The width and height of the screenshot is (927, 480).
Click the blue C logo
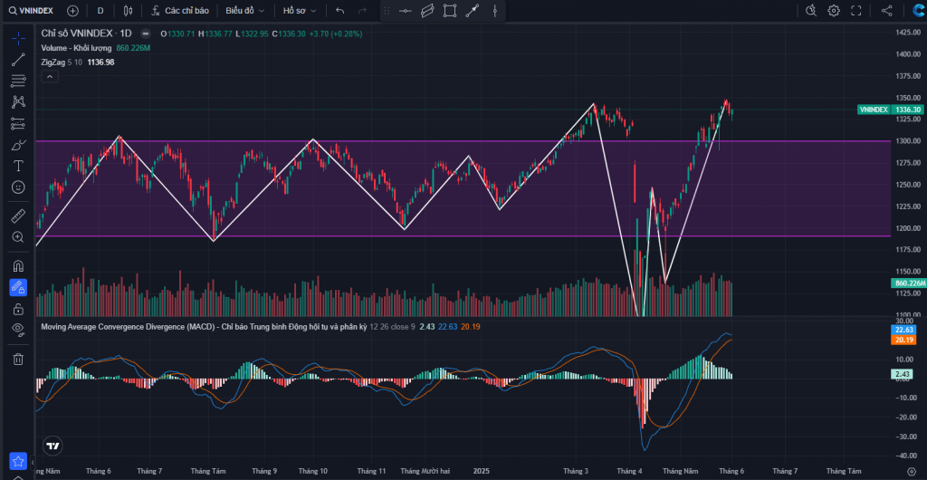(x=918, y=11)
